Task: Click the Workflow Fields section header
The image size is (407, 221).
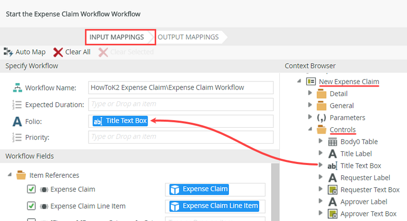Action: tap(139, 156)
